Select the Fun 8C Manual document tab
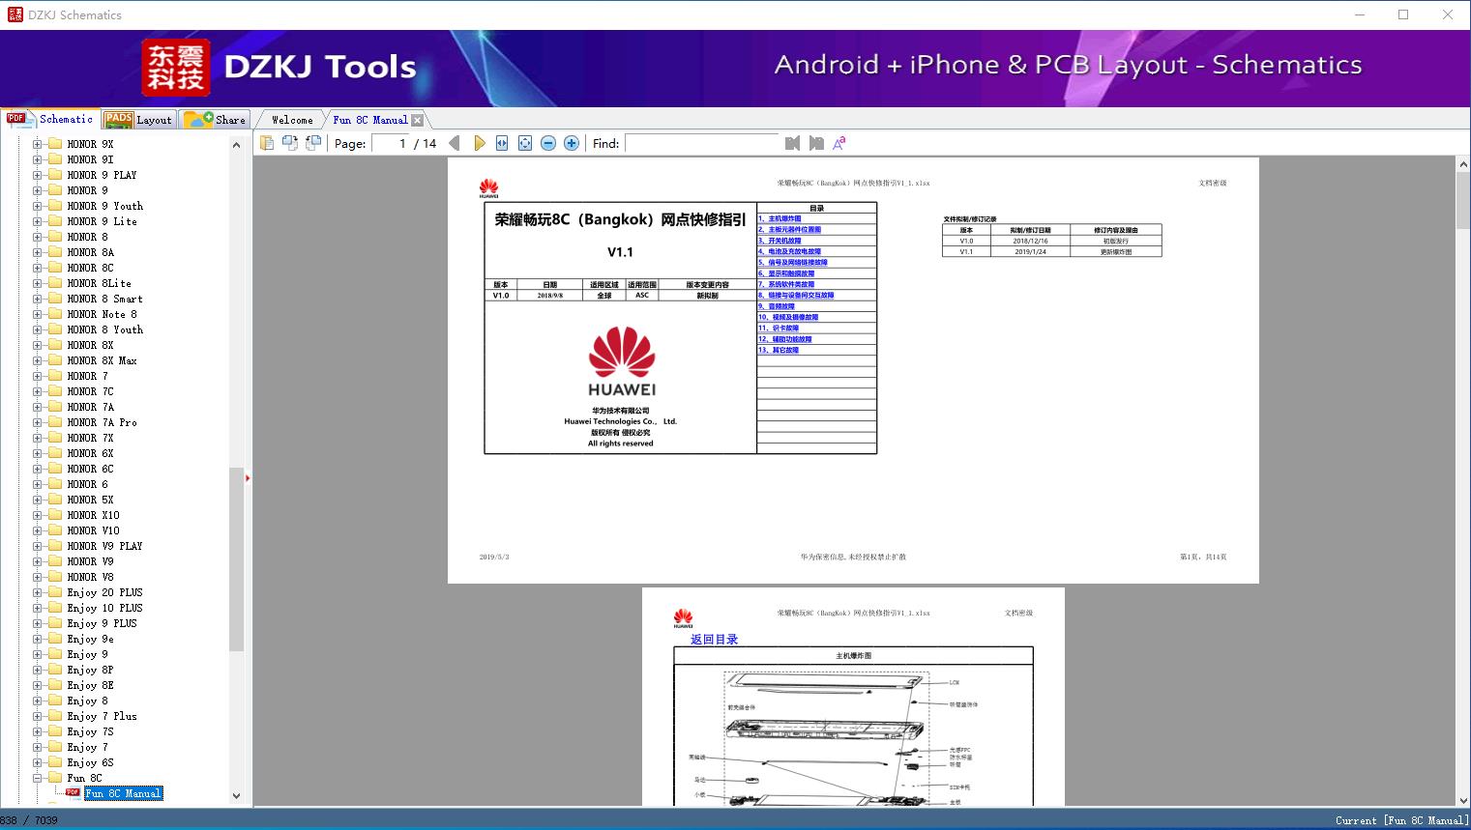Image resolution: width=1471 pixels, height=830 pixels. point(369,120)
